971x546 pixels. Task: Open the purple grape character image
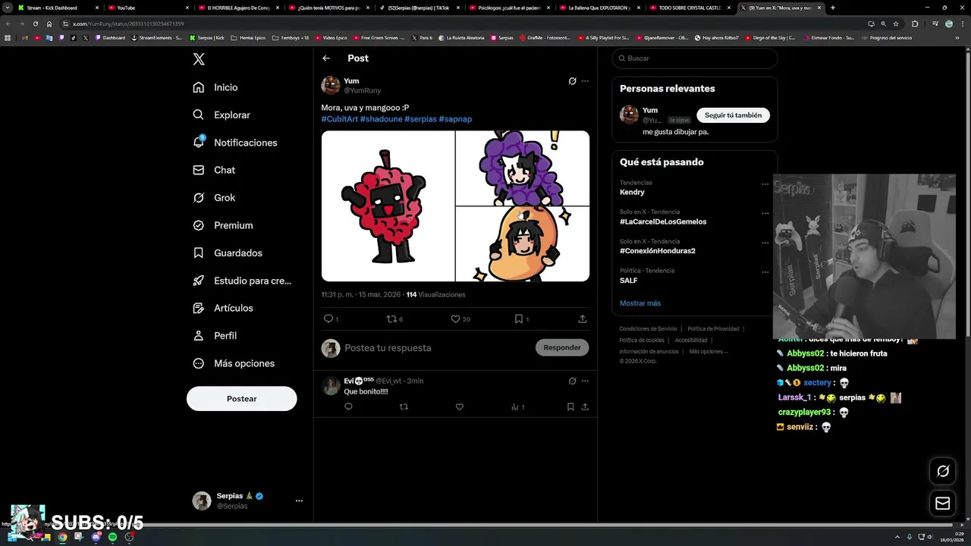pyautogui.click(x=523, y=168)
